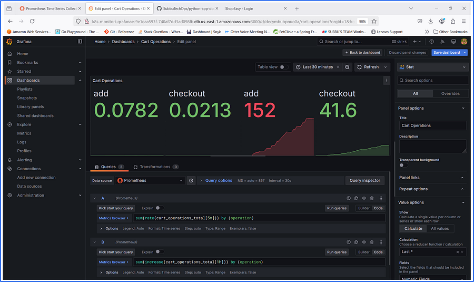Click the browser reload icon
The height and width of the screenshot is (282, 474).
point(32,21)
